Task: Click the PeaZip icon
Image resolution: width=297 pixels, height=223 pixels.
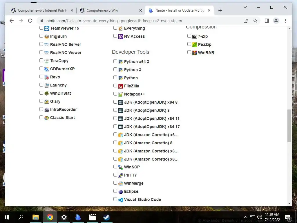Action: (x=195, y=44)
